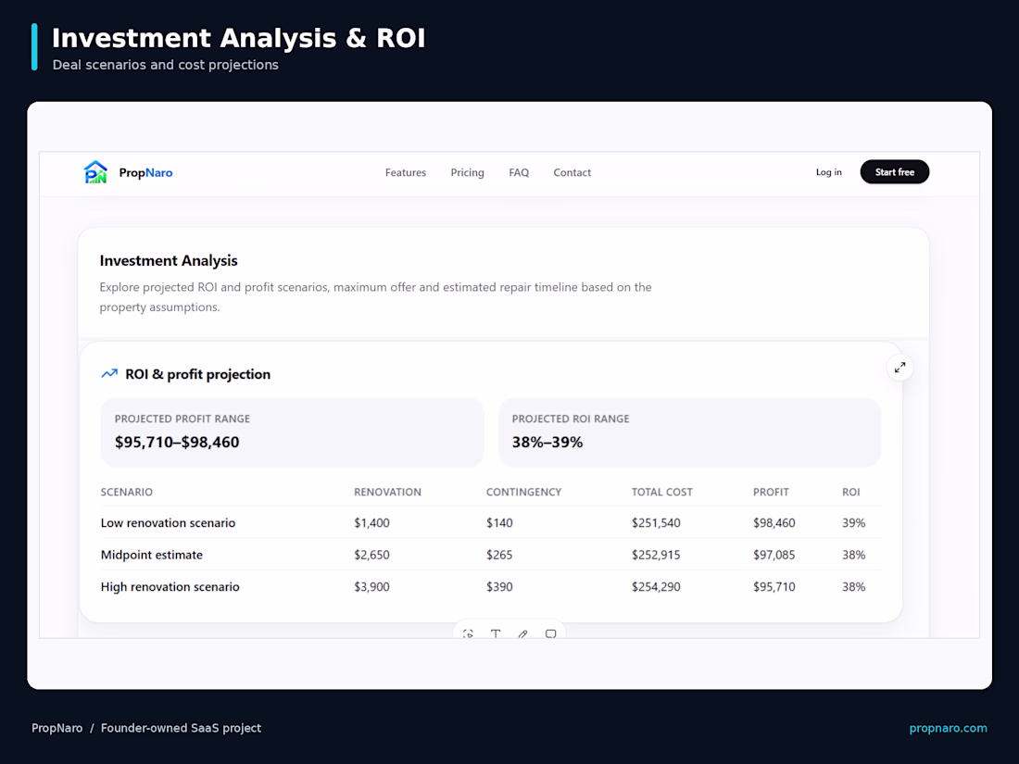1019x764 pixels.
Task: Open the Pricing nav item
Action: [x=467, y=172]
